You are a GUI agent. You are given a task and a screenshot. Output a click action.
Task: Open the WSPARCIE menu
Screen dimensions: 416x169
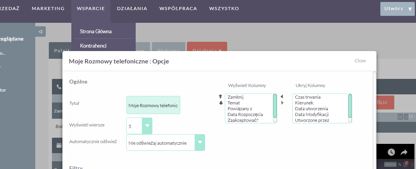click(x=91, y=9)
